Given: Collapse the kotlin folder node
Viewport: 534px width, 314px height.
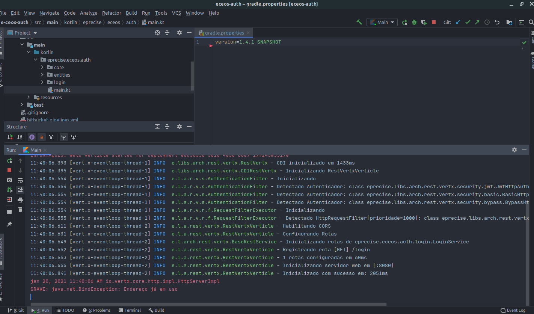Looking at the screenshot, I should click(x=29, y=52).
